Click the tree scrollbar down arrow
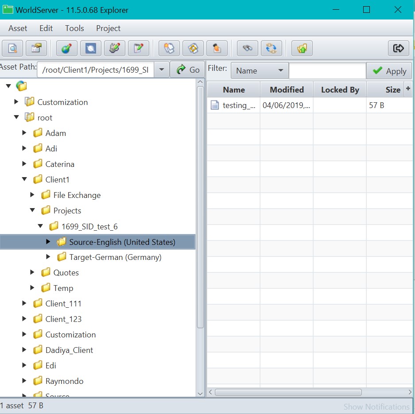The width and height of the screenshot is (415, 414). pos(200,394)
